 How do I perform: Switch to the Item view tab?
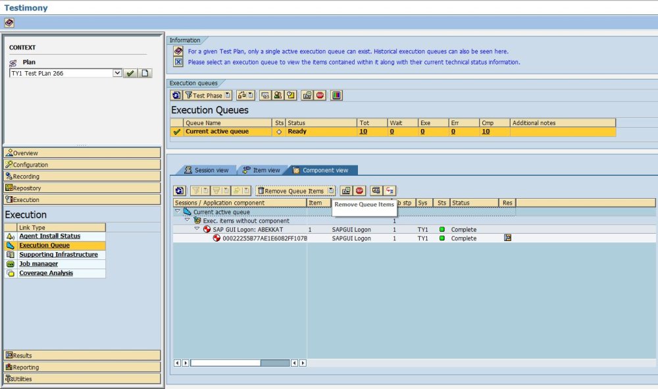coord(261,170)
